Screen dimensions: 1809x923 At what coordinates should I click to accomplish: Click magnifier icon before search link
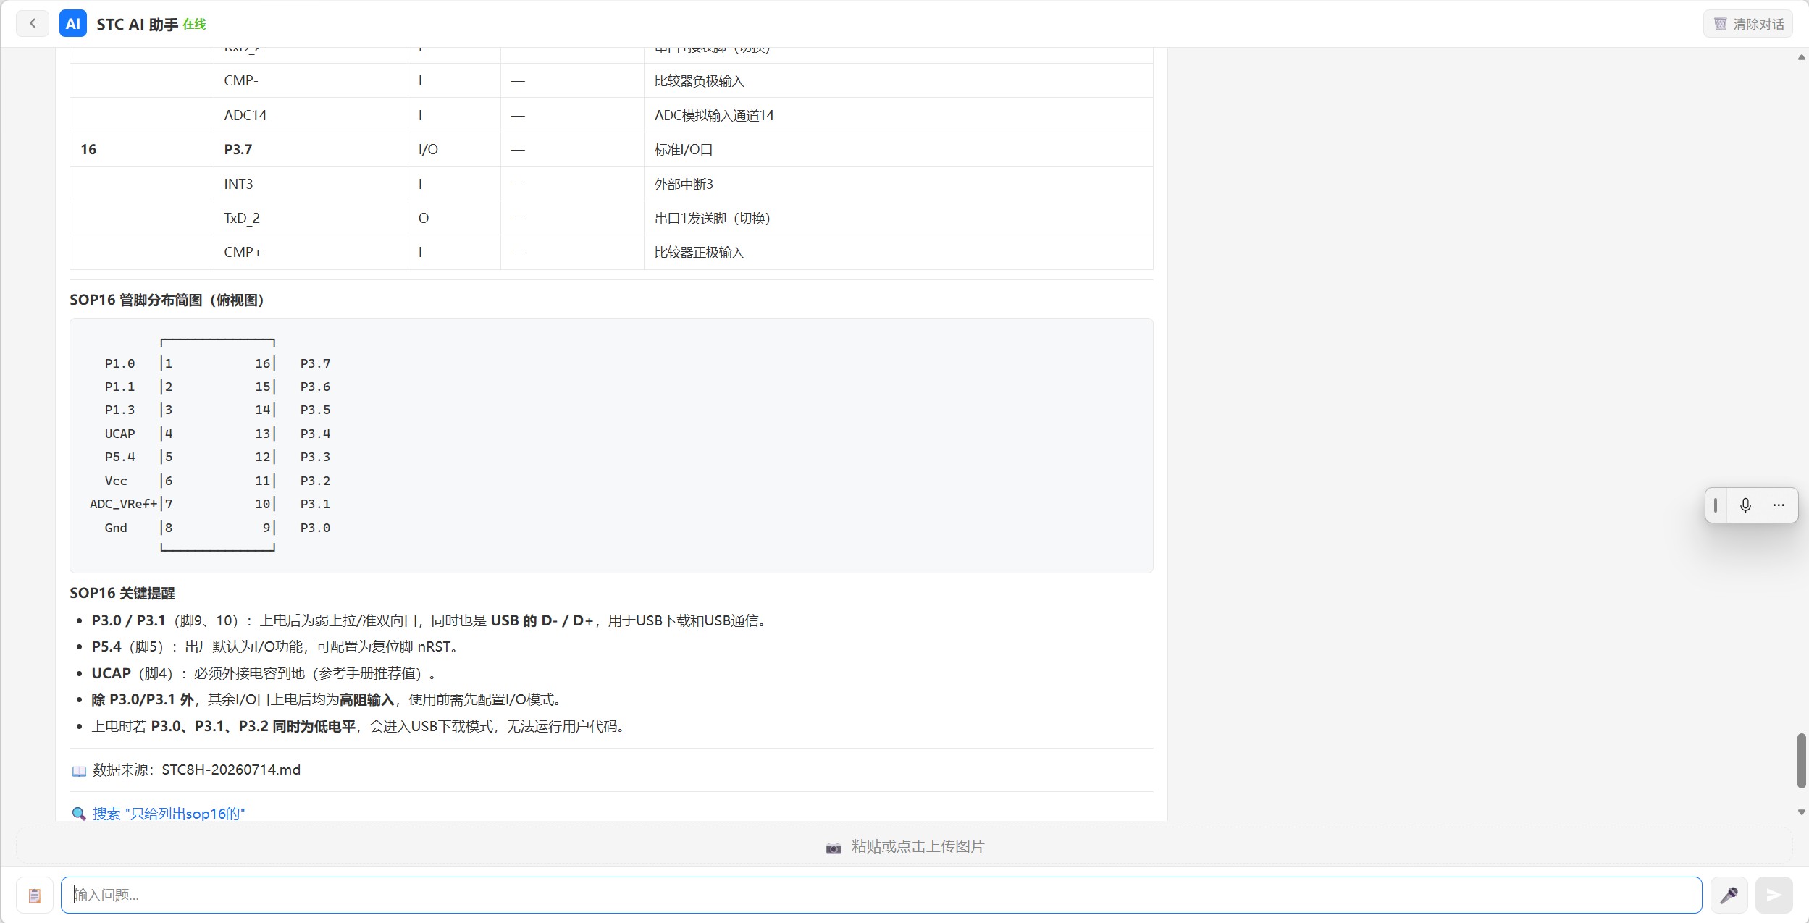tap(79, 814)
